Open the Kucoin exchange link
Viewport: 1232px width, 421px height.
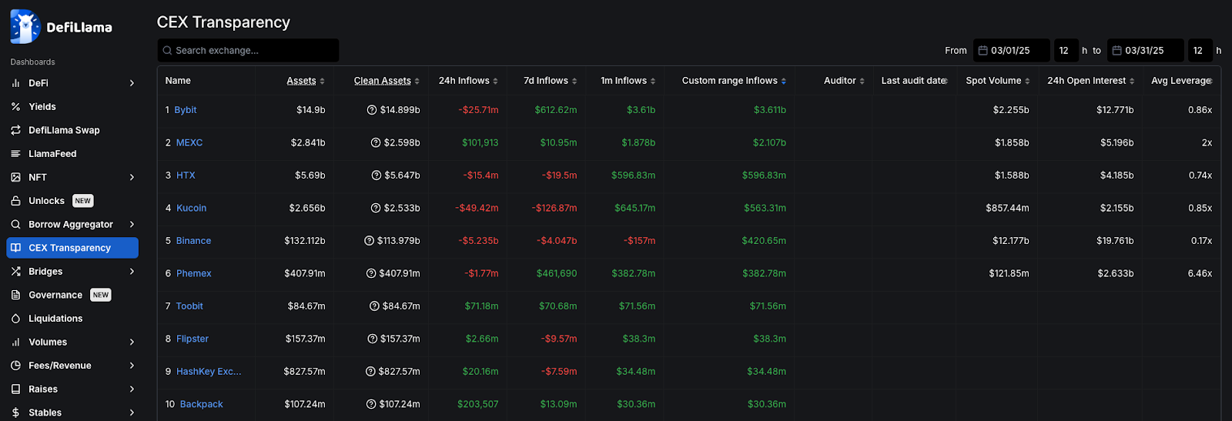191,208
